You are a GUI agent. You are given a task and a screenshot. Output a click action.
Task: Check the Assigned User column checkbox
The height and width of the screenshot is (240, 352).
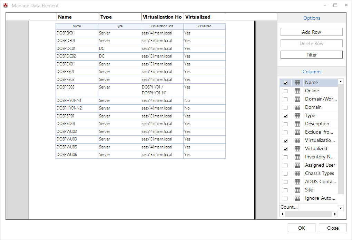tap(285, 166)
